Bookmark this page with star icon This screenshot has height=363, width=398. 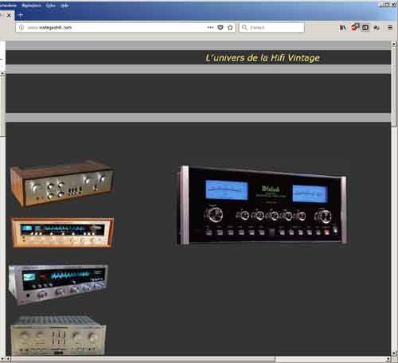230,27
